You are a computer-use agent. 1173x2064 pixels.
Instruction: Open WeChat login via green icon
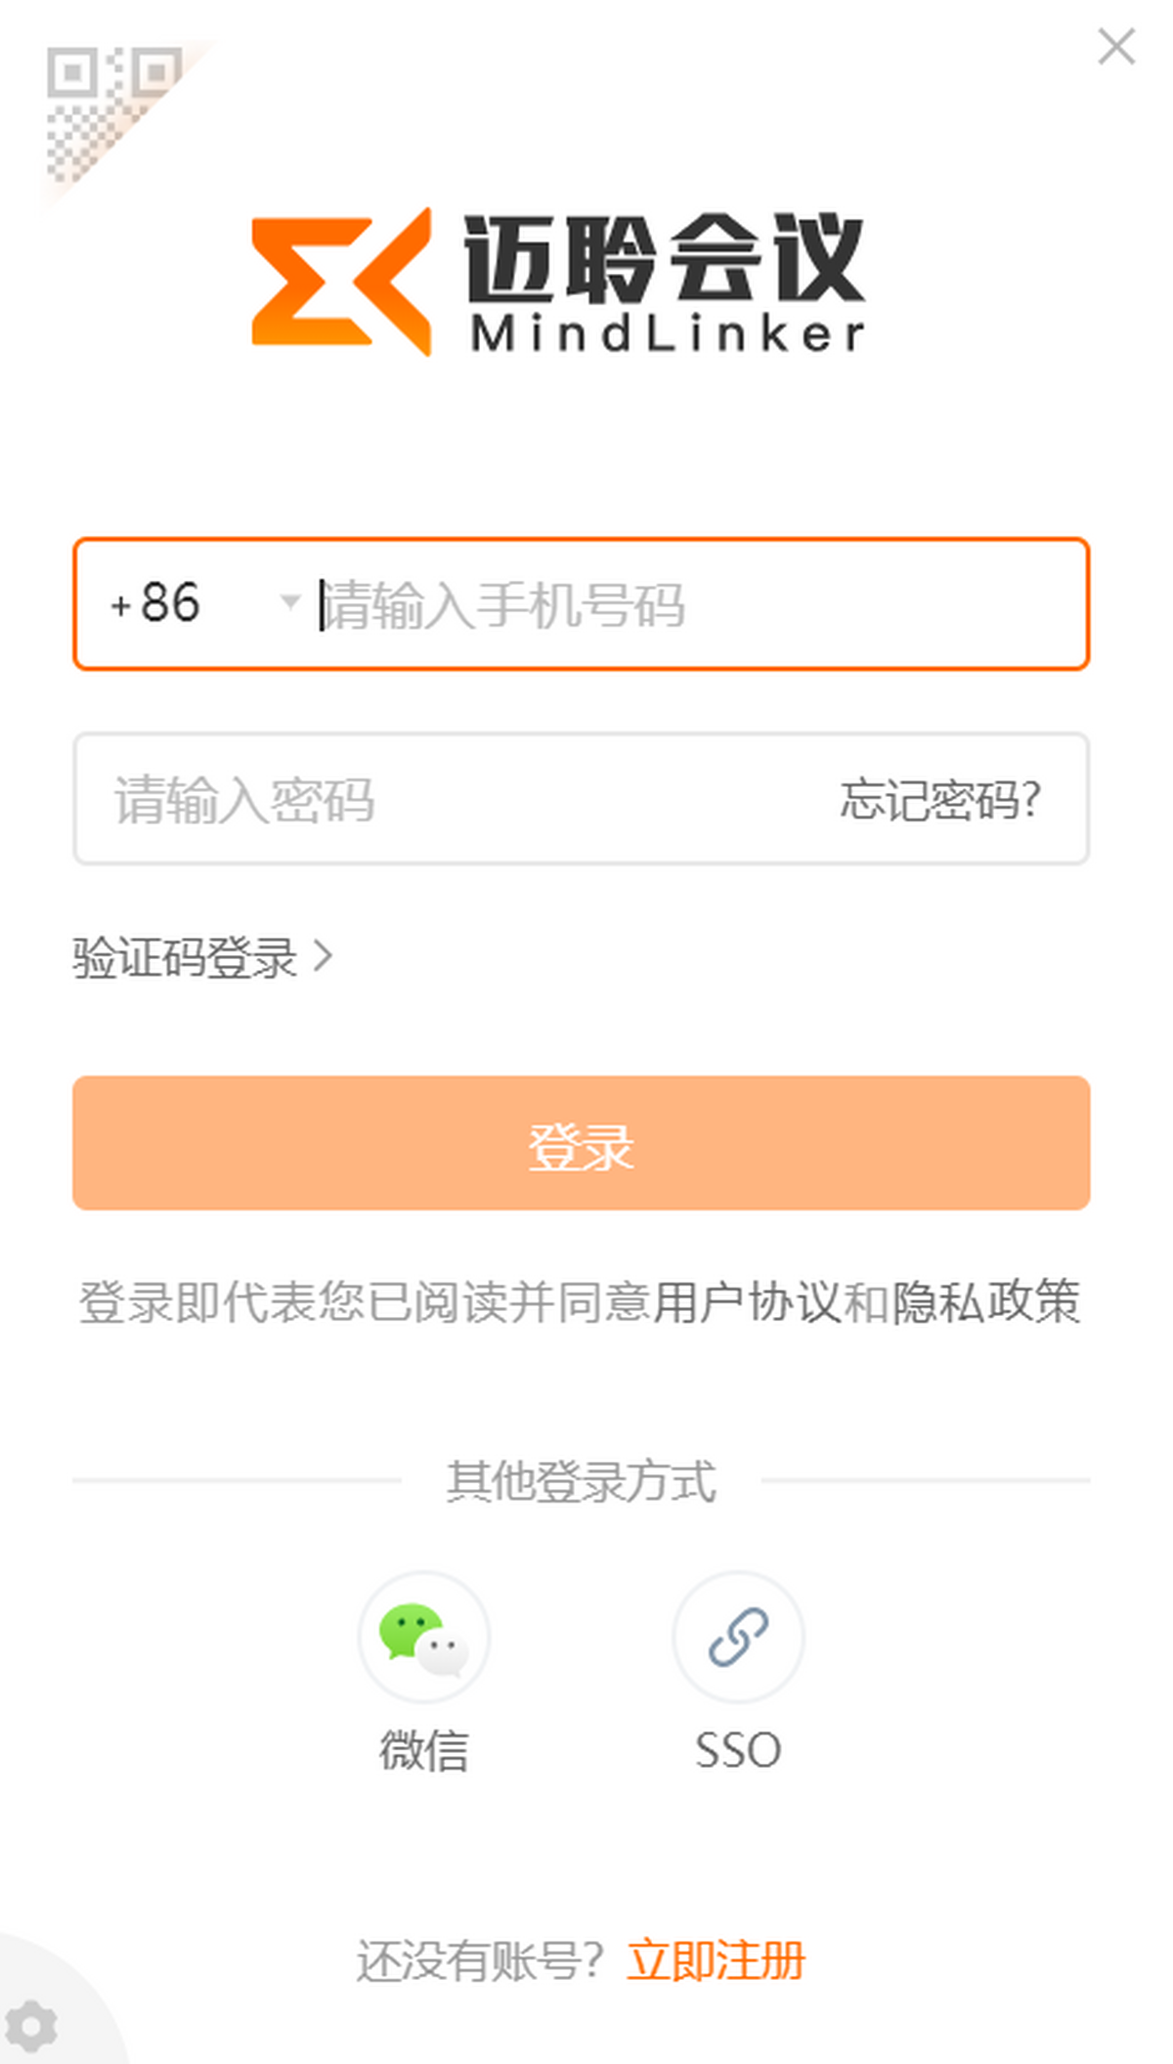tap(423, 1637)
